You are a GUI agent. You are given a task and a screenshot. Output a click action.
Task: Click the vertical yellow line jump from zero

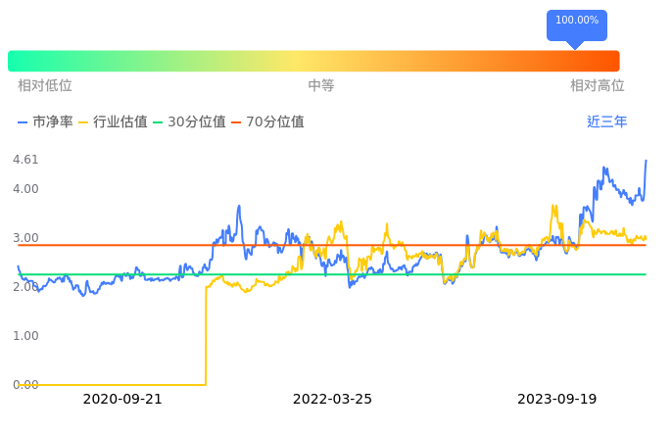[x=206, y=333]
